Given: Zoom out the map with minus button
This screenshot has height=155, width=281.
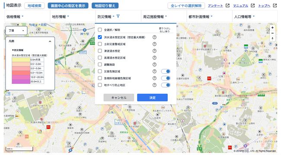Looking at the screenshot, I should tap(272, 33).
